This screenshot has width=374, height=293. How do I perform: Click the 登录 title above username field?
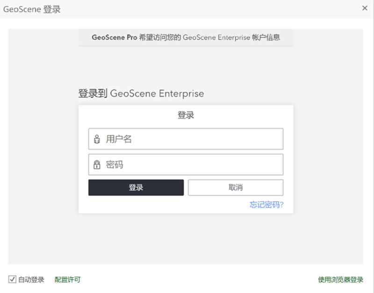click(186, 115)
